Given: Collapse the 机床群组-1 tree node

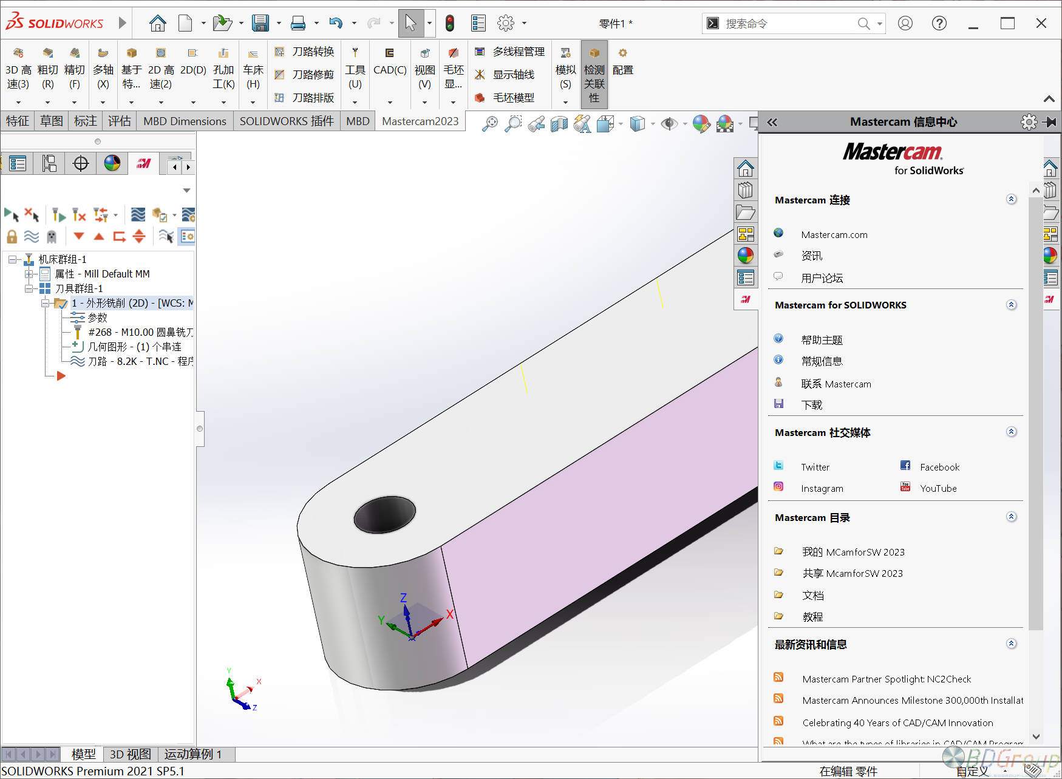Looking at the screenshot, I should point(12,259).
